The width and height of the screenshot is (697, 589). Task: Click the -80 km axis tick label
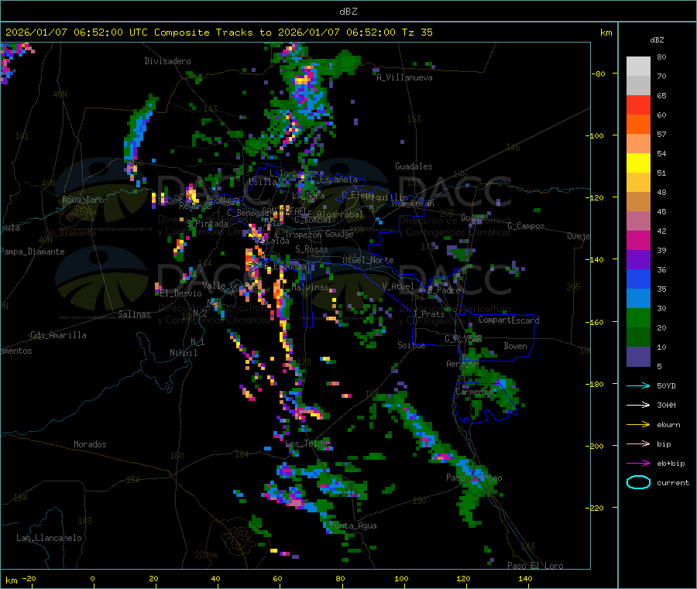(x=599, y=74)
